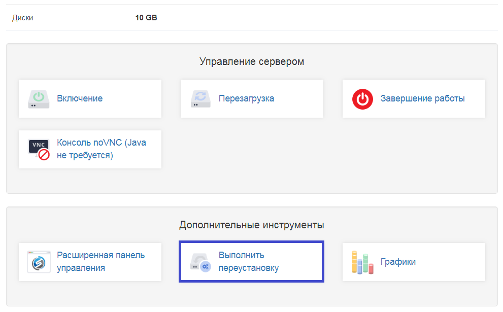Click the blue reboot arrows server icon
This screenshot has width=503, height=312.
pos(200,99)
